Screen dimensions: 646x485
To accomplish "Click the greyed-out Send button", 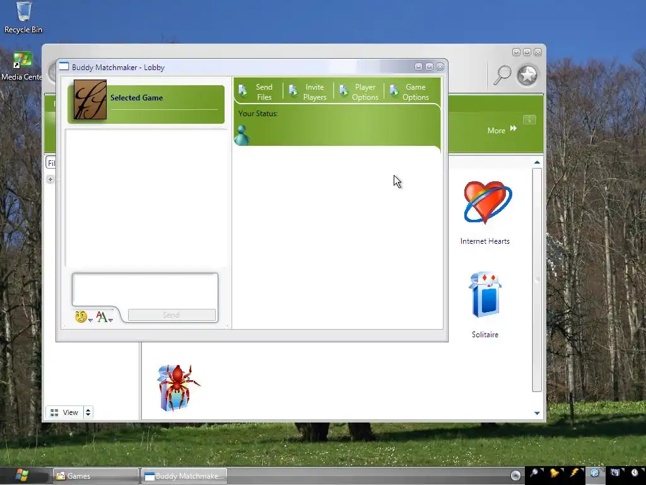I will (x=172, y=315).
